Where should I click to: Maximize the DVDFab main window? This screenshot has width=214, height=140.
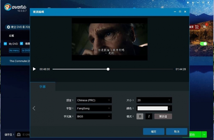pos(203,3)
